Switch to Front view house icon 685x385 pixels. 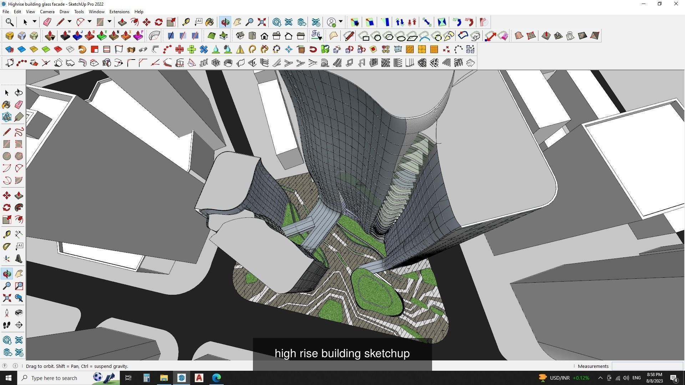(264, 36)
